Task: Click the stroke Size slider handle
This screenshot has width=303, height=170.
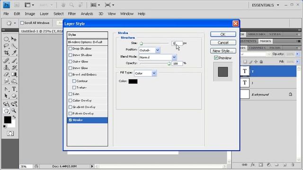Action: click(x=141, y=43)
